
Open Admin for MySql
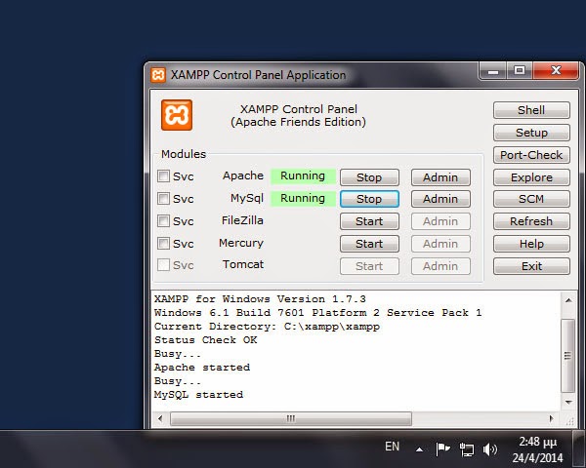pos(440,199)
